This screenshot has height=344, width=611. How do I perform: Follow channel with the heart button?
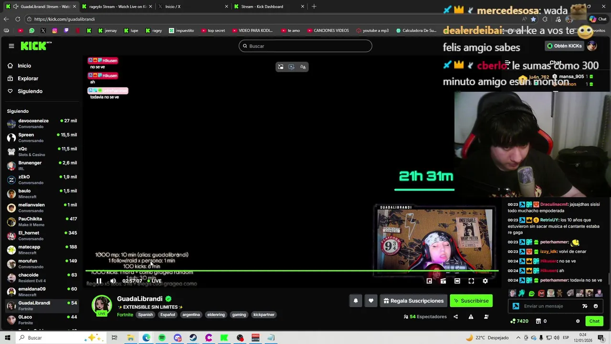(371, 301)
